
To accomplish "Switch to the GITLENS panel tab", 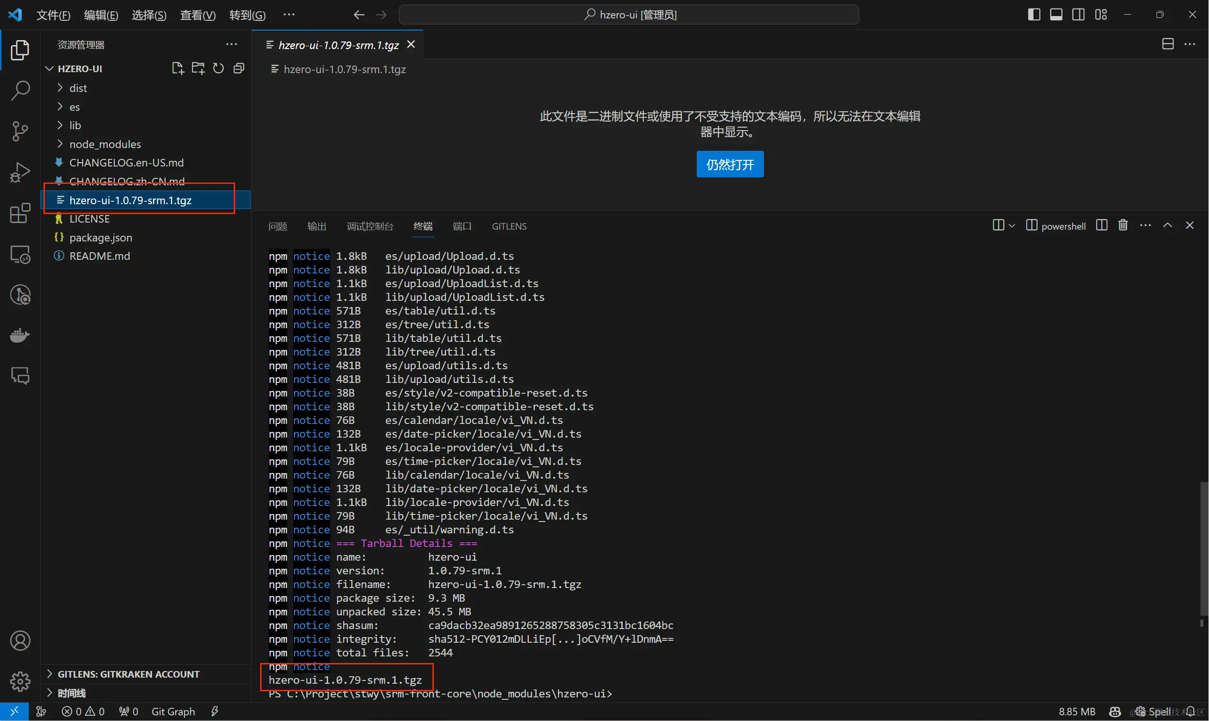I will tap(509, 226).
